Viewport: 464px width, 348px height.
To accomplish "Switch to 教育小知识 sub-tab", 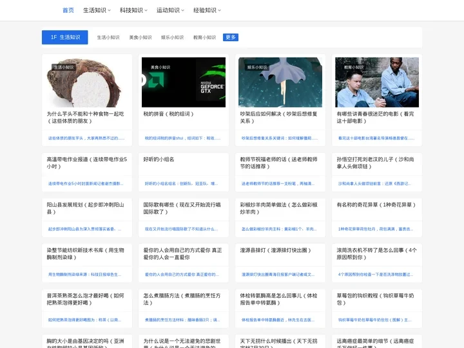I will pos(204,37).
